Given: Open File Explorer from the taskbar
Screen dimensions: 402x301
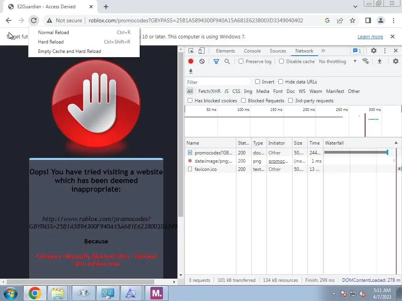Looking at the screenshot, I should [x=58, y=293].
